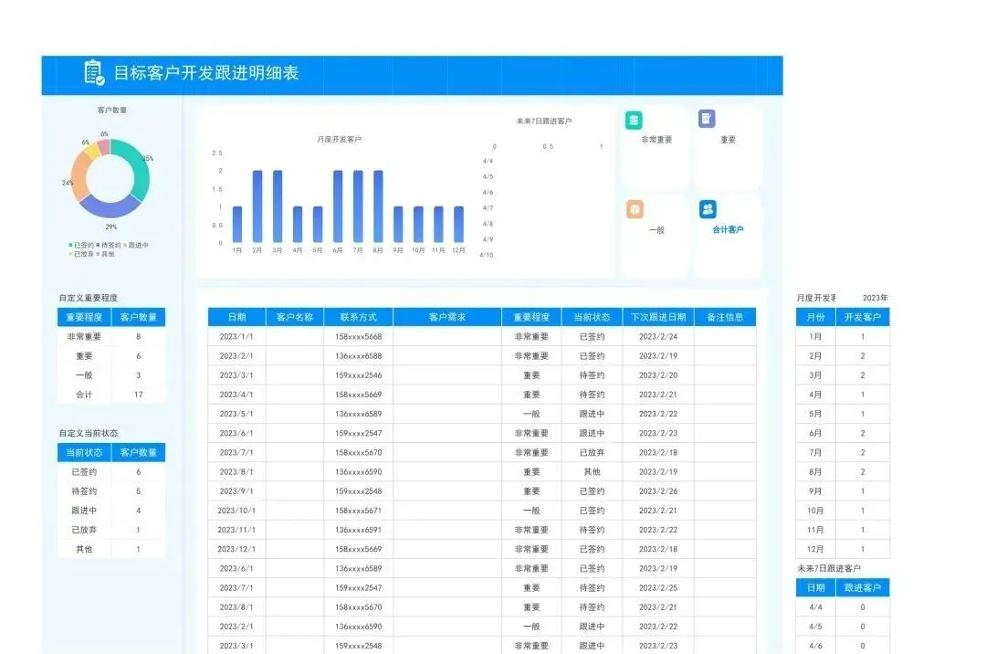The width and height of the screenshot is (986, 654).
Task: Select phone cell 158xxxx5668
Action: tap(359, 336)
